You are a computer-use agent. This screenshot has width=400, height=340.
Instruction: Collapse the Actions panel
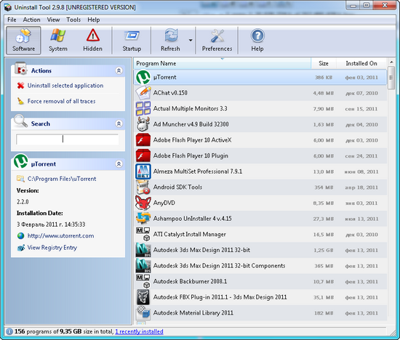point(119,70)
